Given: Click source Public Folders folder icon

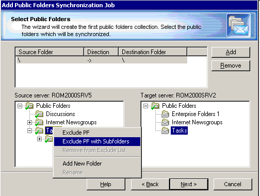Looking at the screenshot, I should [x=29, y=106].
